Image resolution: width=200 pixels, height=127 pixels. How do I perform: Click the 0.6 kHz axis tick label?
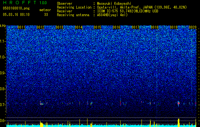coord(3,121)
